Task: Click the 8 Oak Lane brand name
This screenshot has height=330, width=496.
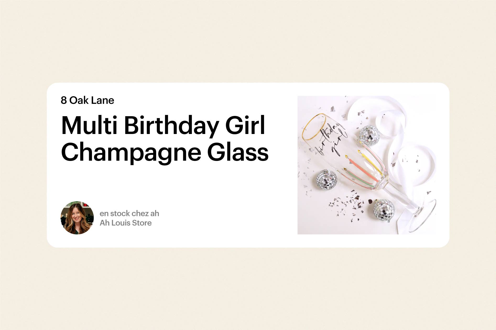Action: click(x=87, y=100)
